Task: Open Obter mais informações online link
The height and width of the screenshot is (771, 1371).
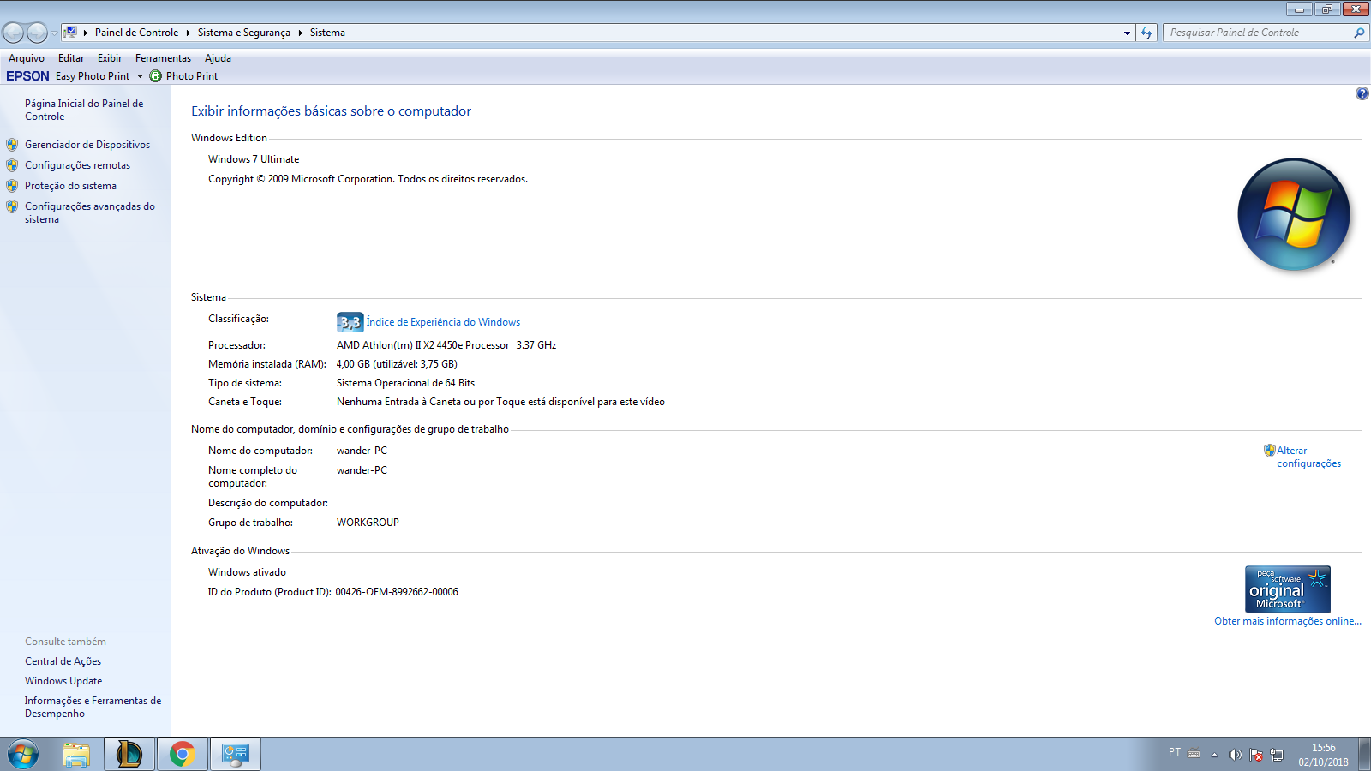Action: 1287,621
